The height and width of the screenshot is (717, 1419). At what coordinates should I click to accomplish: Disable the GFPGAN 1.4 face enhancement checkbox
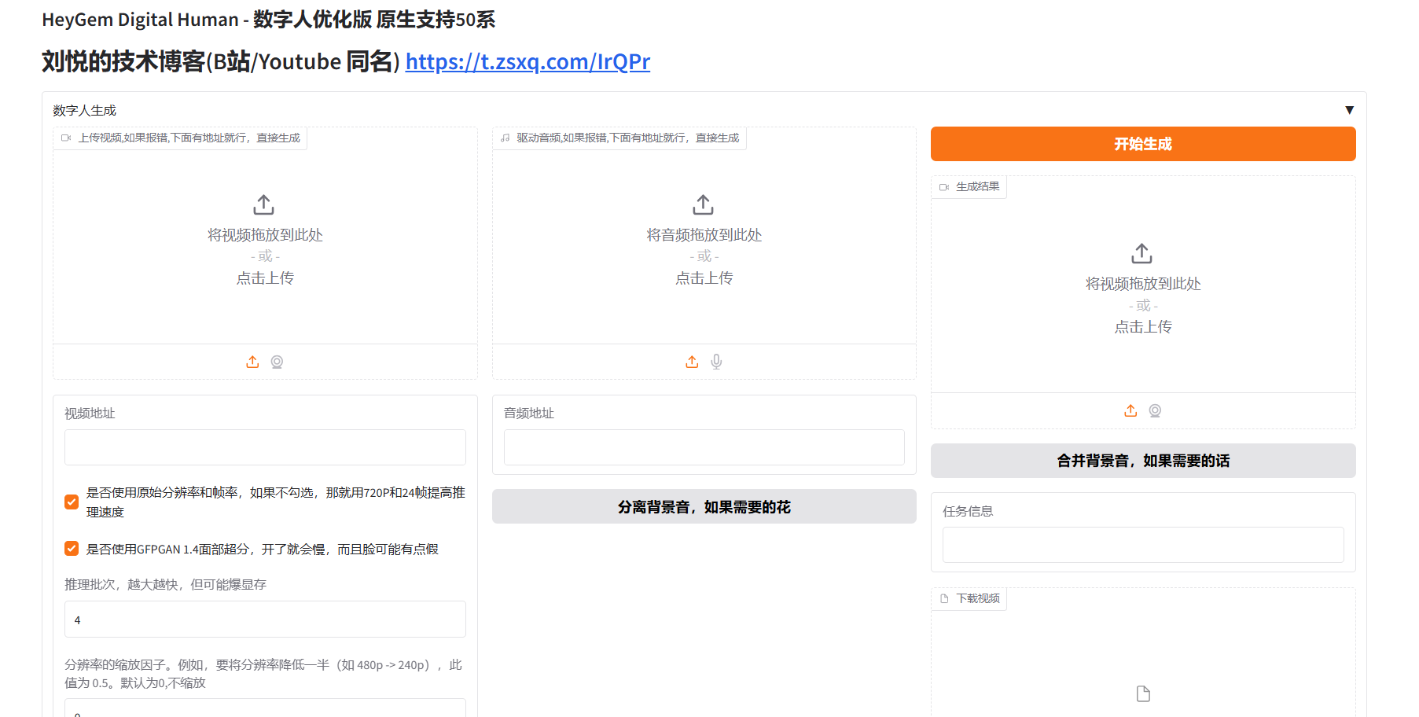tap(72, 549)
